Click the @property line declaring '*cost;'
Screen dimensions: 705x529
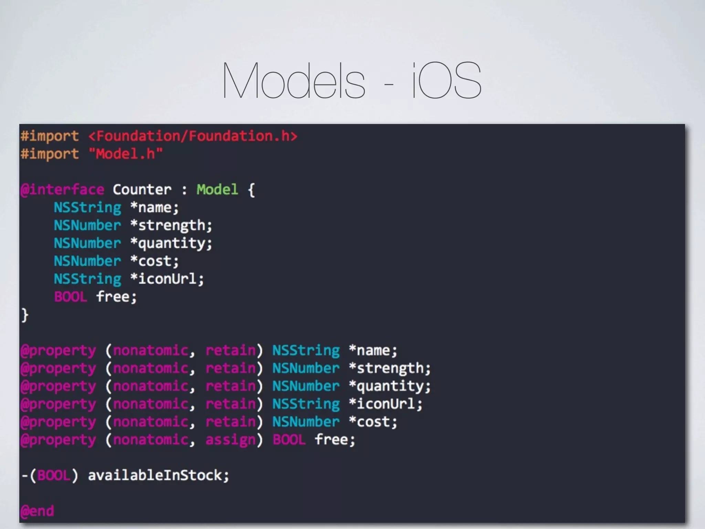click(209, 422)
